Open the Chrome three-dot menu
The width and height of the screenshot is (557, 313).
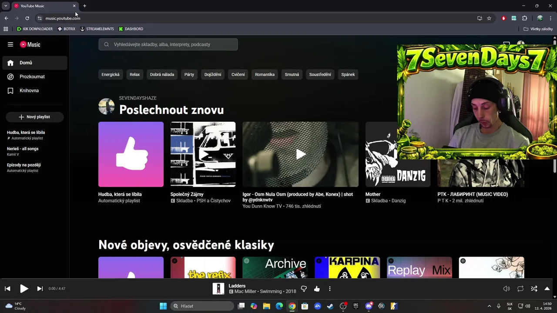click(551, 18)
